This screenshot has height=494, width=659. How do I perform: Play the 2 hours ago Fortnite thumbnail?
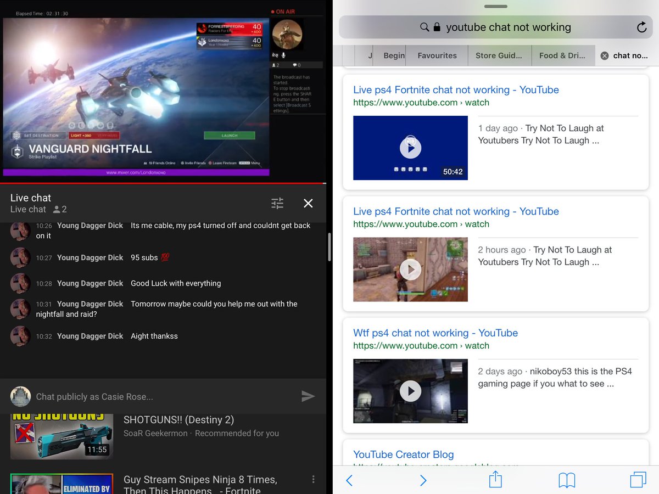pyautogui.click(x=410, y=270)
